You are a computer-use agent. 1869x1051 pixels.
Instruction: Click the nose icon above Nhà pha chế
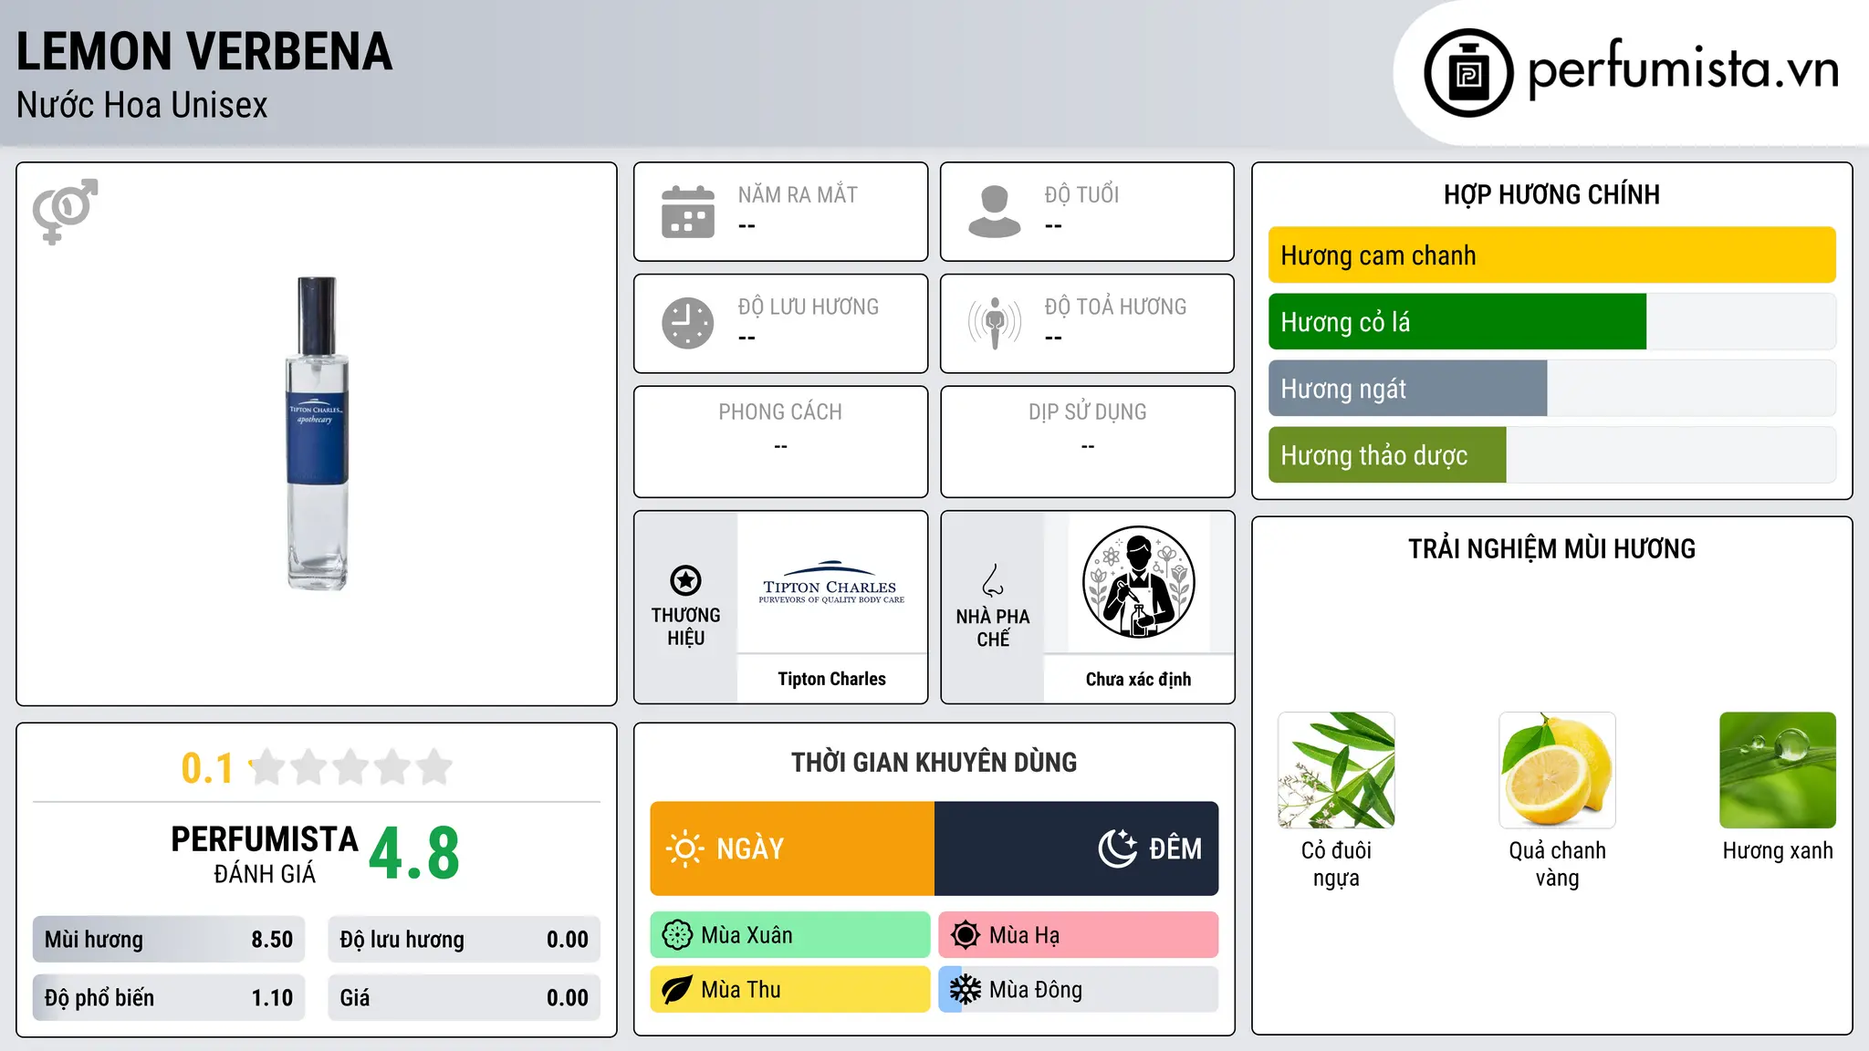click(x=993, y=580)
